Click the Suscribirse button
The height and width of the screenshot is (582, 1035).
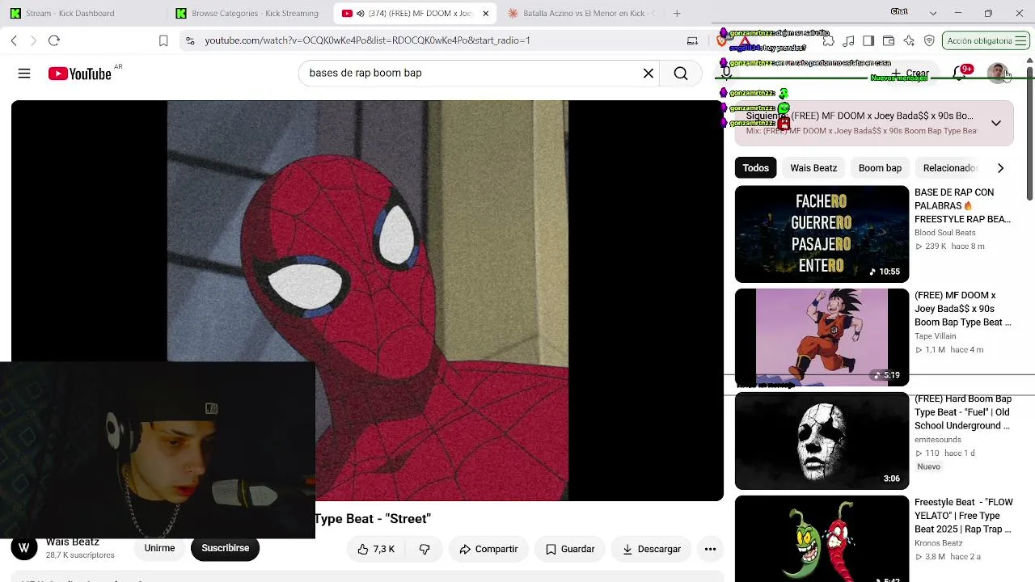click(226, 548)
